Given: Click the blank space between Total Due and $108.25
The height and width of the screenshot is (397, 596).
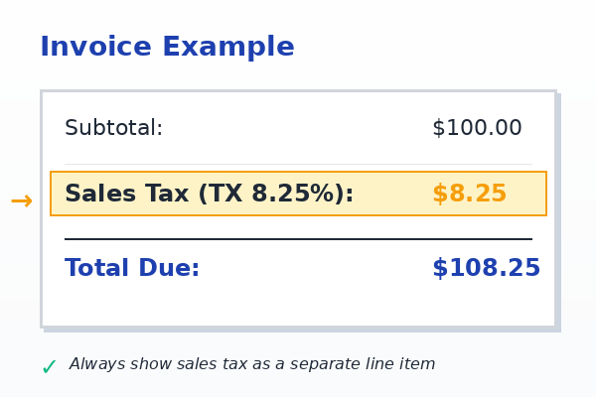Looking at the screenshot, I should 316,269.
